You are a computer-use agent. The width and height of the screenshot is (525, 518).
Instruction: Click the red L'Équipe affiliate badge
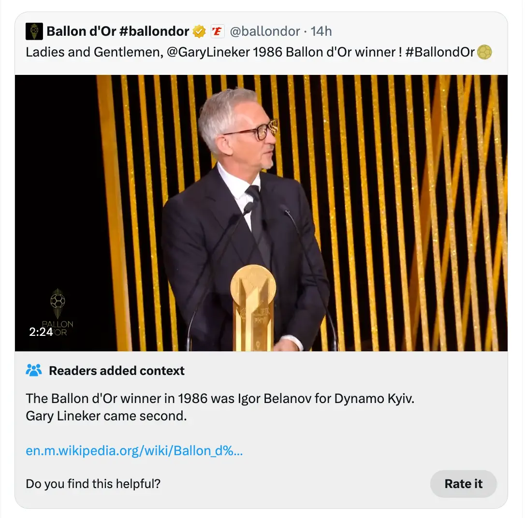point(218,31)
